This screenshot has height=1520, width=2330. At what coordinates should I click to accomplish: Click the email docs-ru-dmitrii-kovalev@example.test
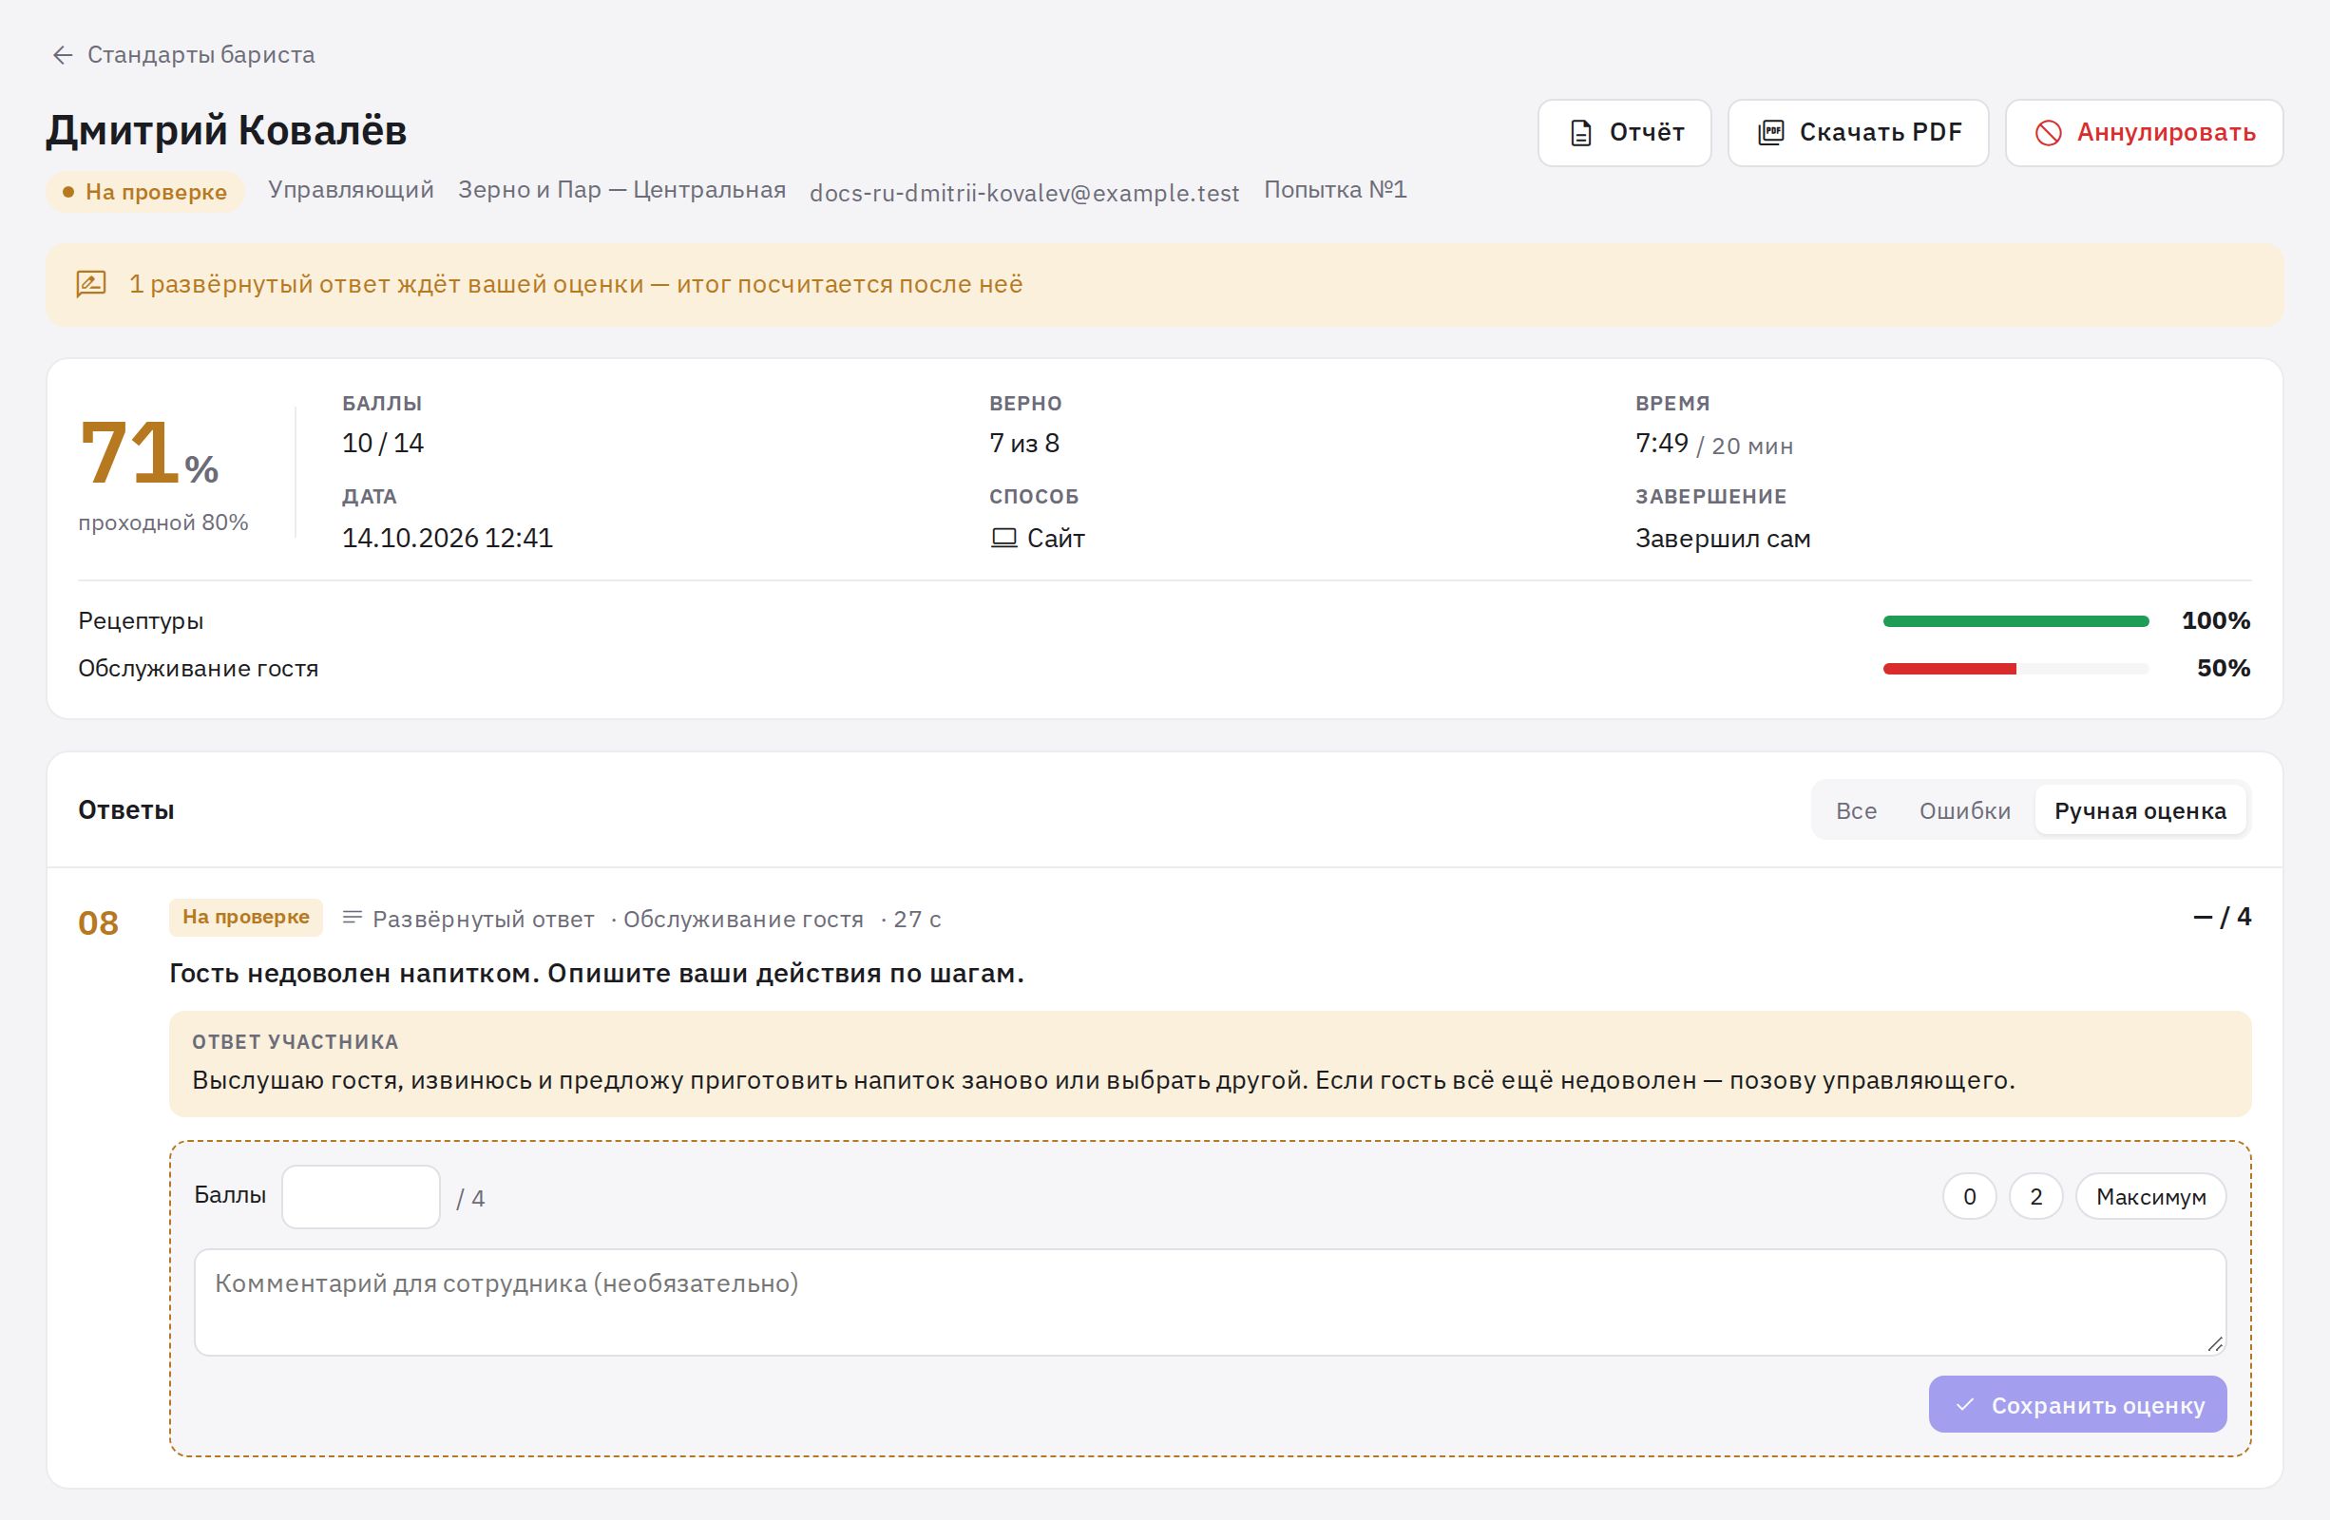(x=1024, y=193)
